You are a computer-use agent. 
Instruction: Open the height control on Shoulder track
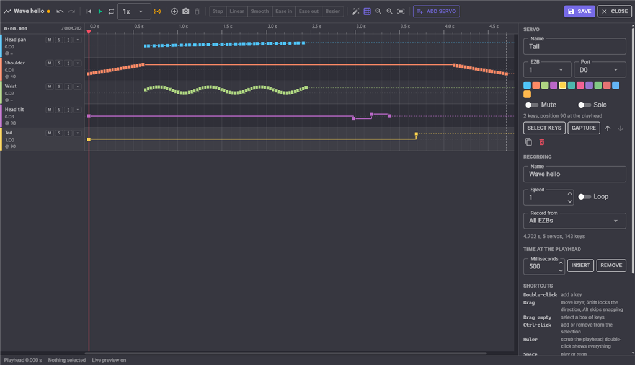click(x=68, y=63)
